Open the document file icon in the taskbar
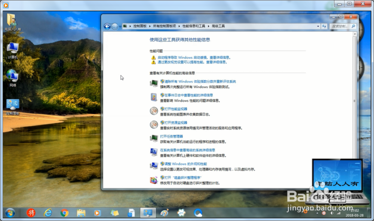This screenshot has height=221, width=374. [131, 213]
